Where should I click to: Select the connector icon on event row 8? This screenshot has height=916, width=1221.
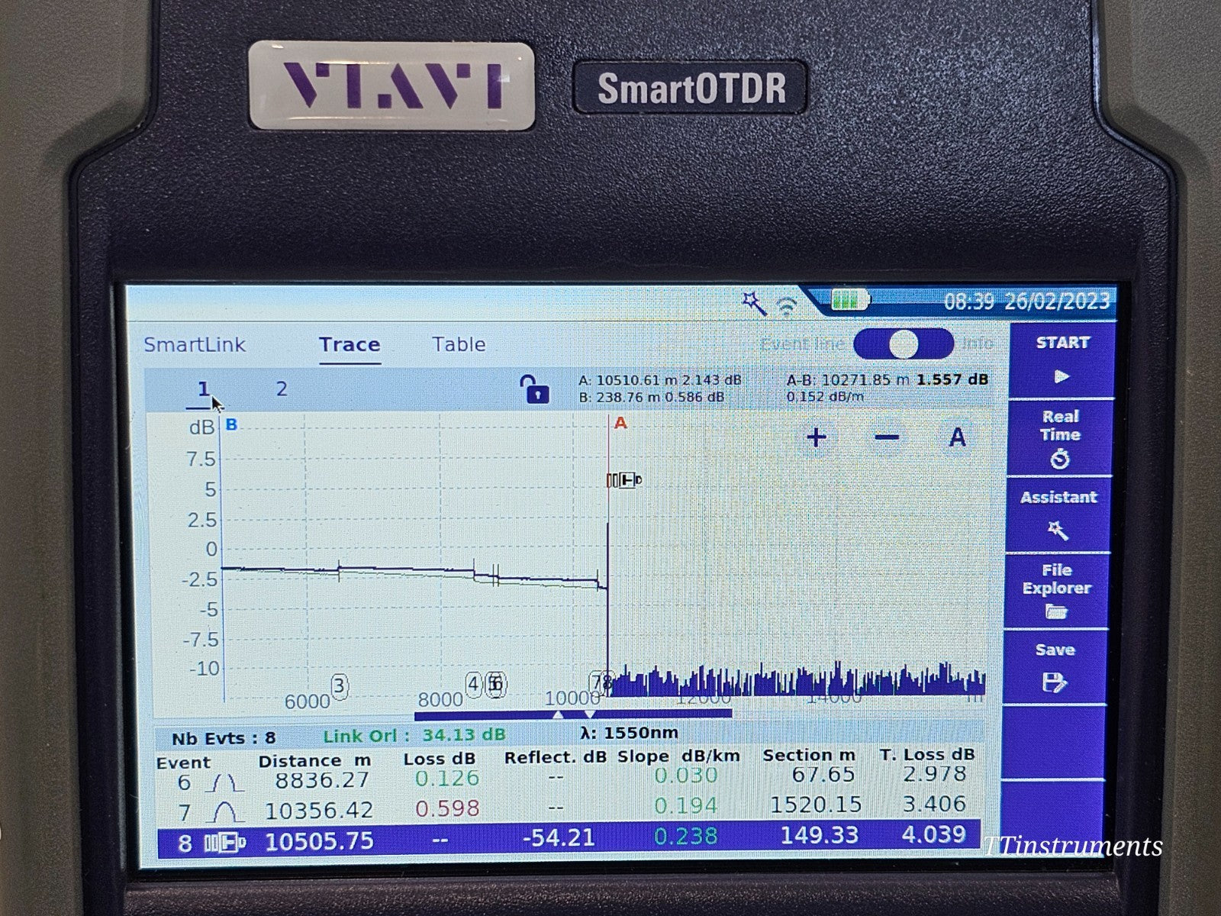point(226,837)
